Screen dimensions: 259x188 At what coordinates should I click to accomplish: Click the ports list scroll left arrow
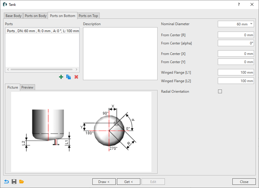pyautogui.click(x=8, y=69)
